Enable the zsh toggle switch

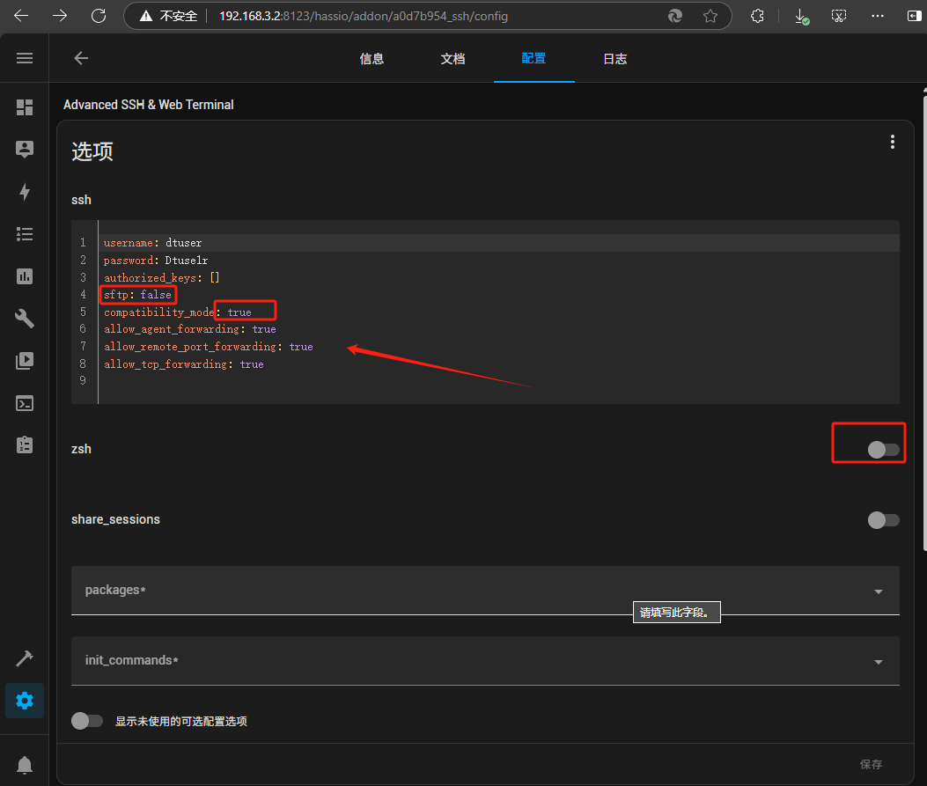pyautogui.click(x=883, y=450)
